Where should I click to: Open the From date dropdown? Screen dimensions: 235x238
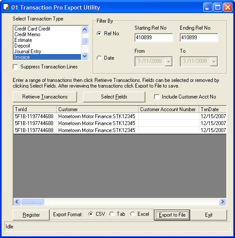168,61
